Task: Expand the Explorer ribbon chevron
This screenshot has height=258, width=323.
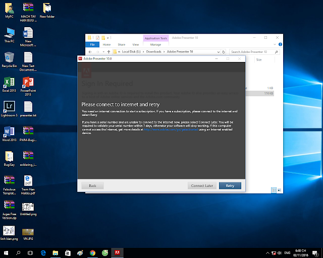Action: [x=275, y=44]
